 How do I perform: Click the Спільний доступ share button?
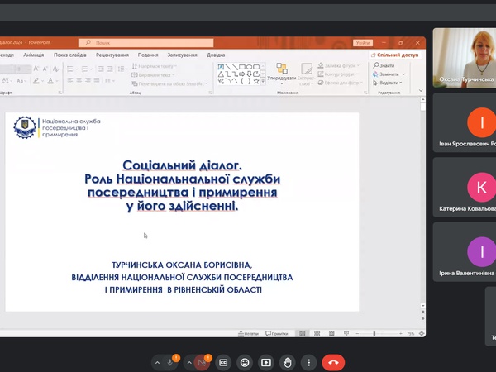click(x=395, y=55)
